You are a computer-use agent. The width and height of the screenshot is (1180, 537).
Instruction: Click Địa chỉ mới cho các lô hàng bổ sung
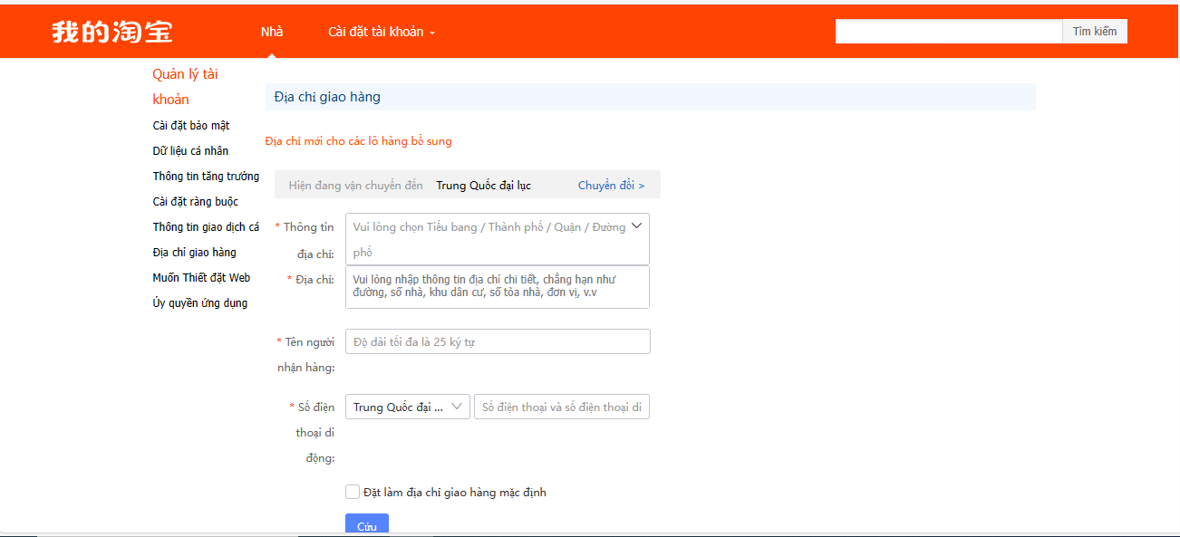[358, 140]
